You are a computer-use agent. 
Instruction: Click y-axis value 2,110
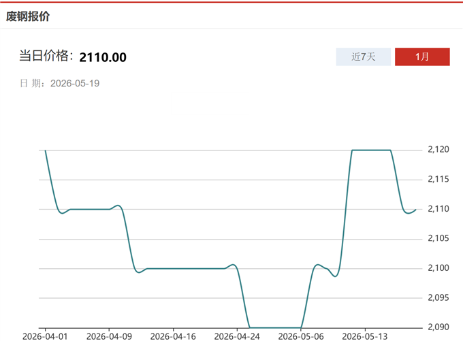[x=438, y=209]
